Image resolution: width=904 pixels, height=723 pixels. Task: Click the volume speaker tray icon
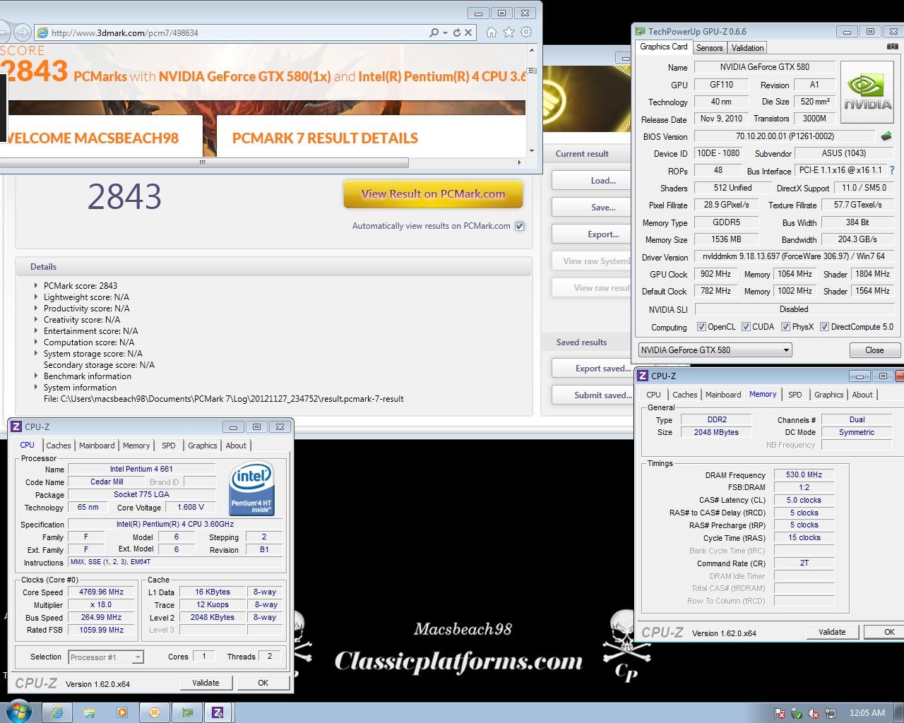click(x=814, y=713)
